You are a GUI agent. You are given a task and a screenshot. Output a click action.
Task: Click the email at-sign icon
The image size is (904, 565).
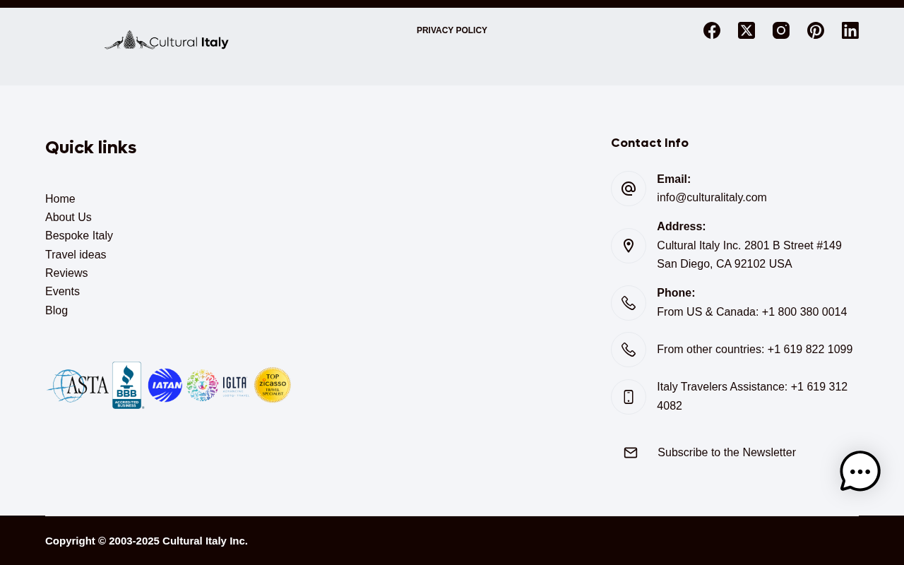[629, 189]
